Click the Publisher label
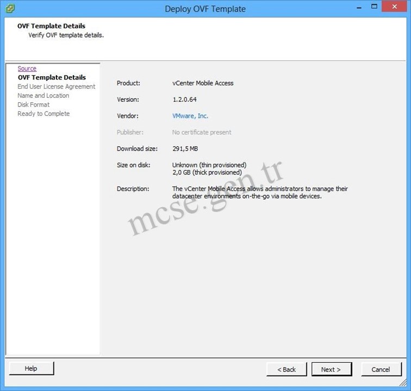 pyautogui.click(x=130, y=133)
